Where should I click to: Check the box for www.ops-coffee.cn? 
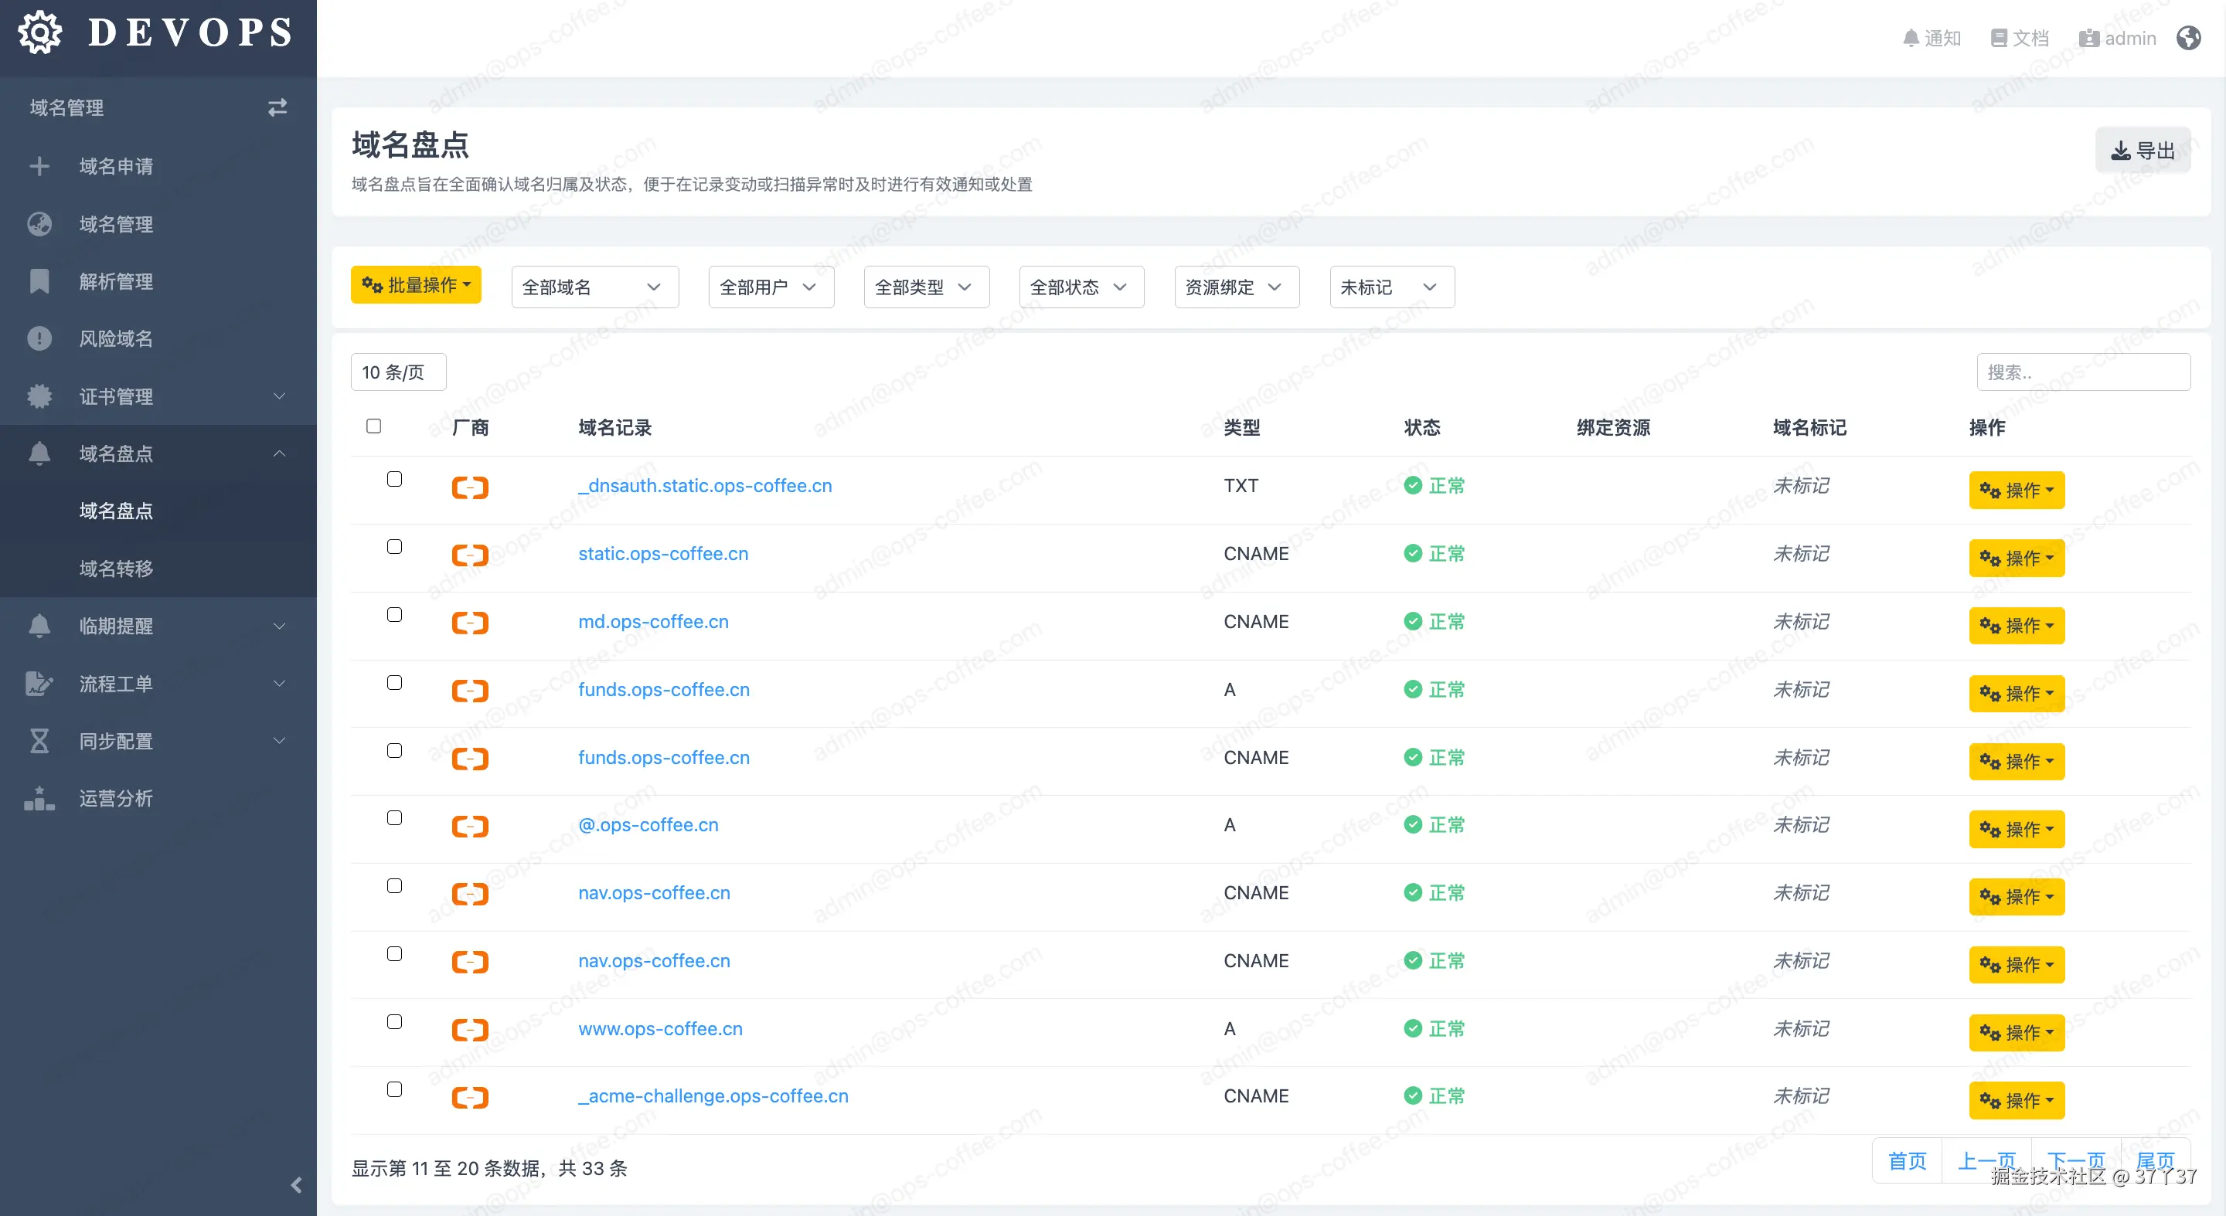(x=394, y=1021)
